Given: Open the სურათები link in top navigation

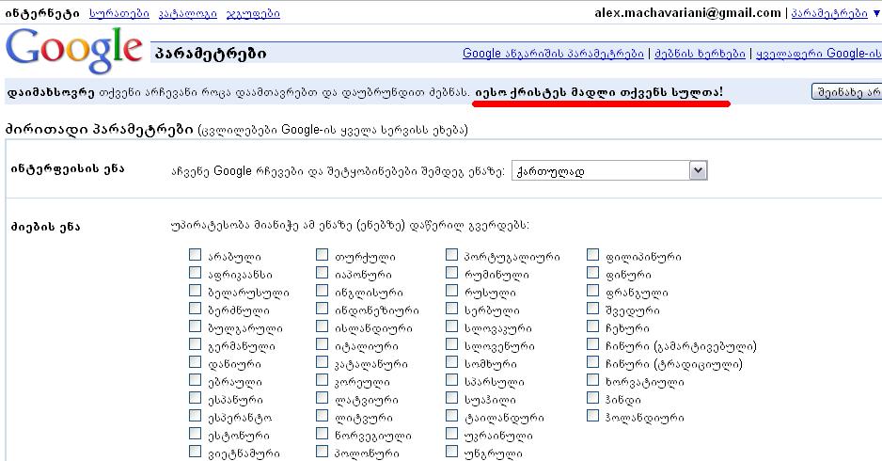Looking at the screenshot, I should [119, 13].
